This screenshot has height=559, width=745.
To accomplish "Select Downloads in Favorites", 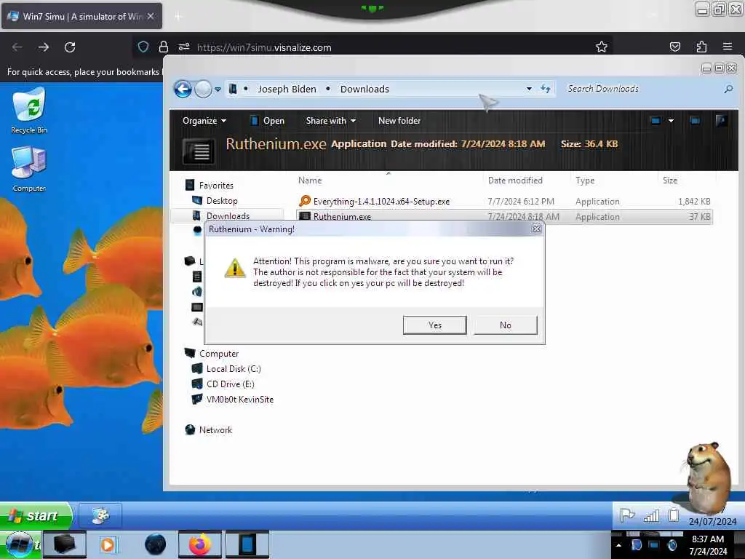I will click(x=228, y=215).
